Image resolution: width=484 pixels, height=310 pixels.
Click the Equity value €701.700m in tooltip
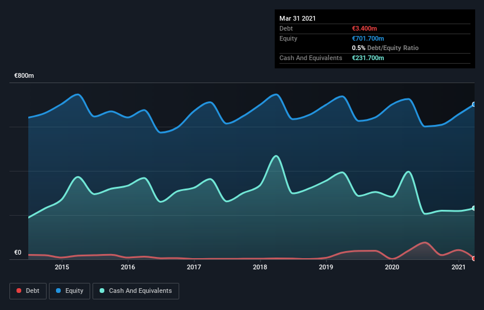[x=368, y=38]
